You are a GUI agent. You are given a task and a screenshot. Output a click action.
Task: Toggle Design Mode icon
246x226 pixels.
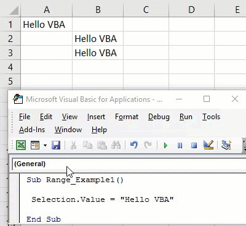208,145
